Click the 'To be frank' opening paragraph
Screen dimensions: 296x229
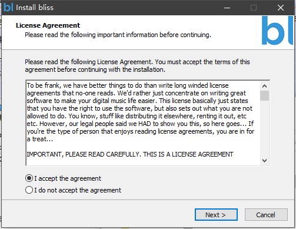[141, 112]
